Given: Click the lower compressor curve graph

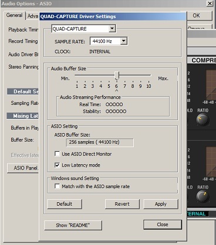Looking at the screenshot, I should coord(211,162).
